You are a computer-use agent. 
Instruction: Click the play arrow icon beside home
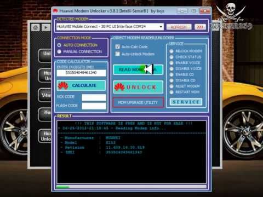point(46,27)
